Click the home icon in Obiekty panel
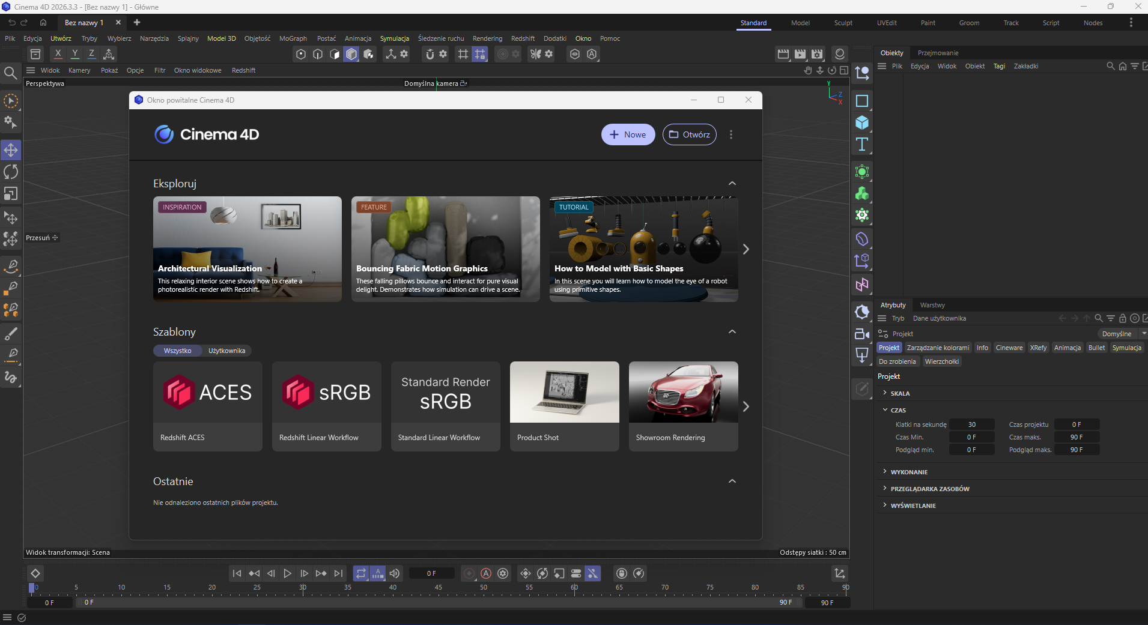Image resolution: width=1148 pixels, height=625 pixels. [1123, 66]
